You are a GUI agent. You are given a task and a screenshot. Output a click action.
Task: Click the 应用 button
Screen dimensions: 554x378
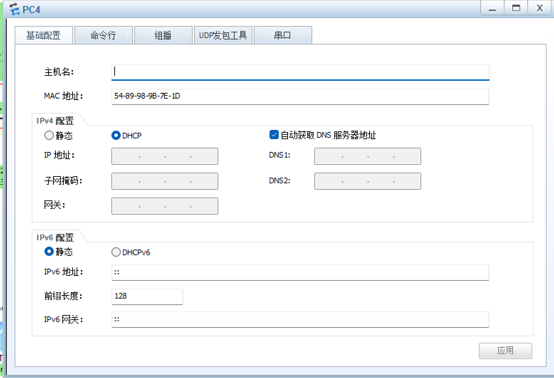coord(506,351)
